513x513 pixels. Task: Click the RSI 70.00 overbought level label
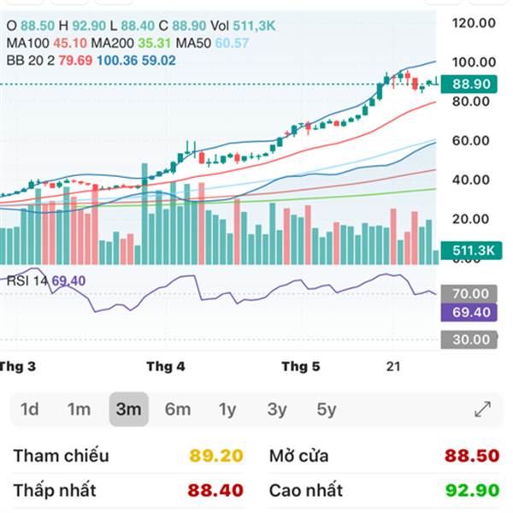tap(471, 293)
